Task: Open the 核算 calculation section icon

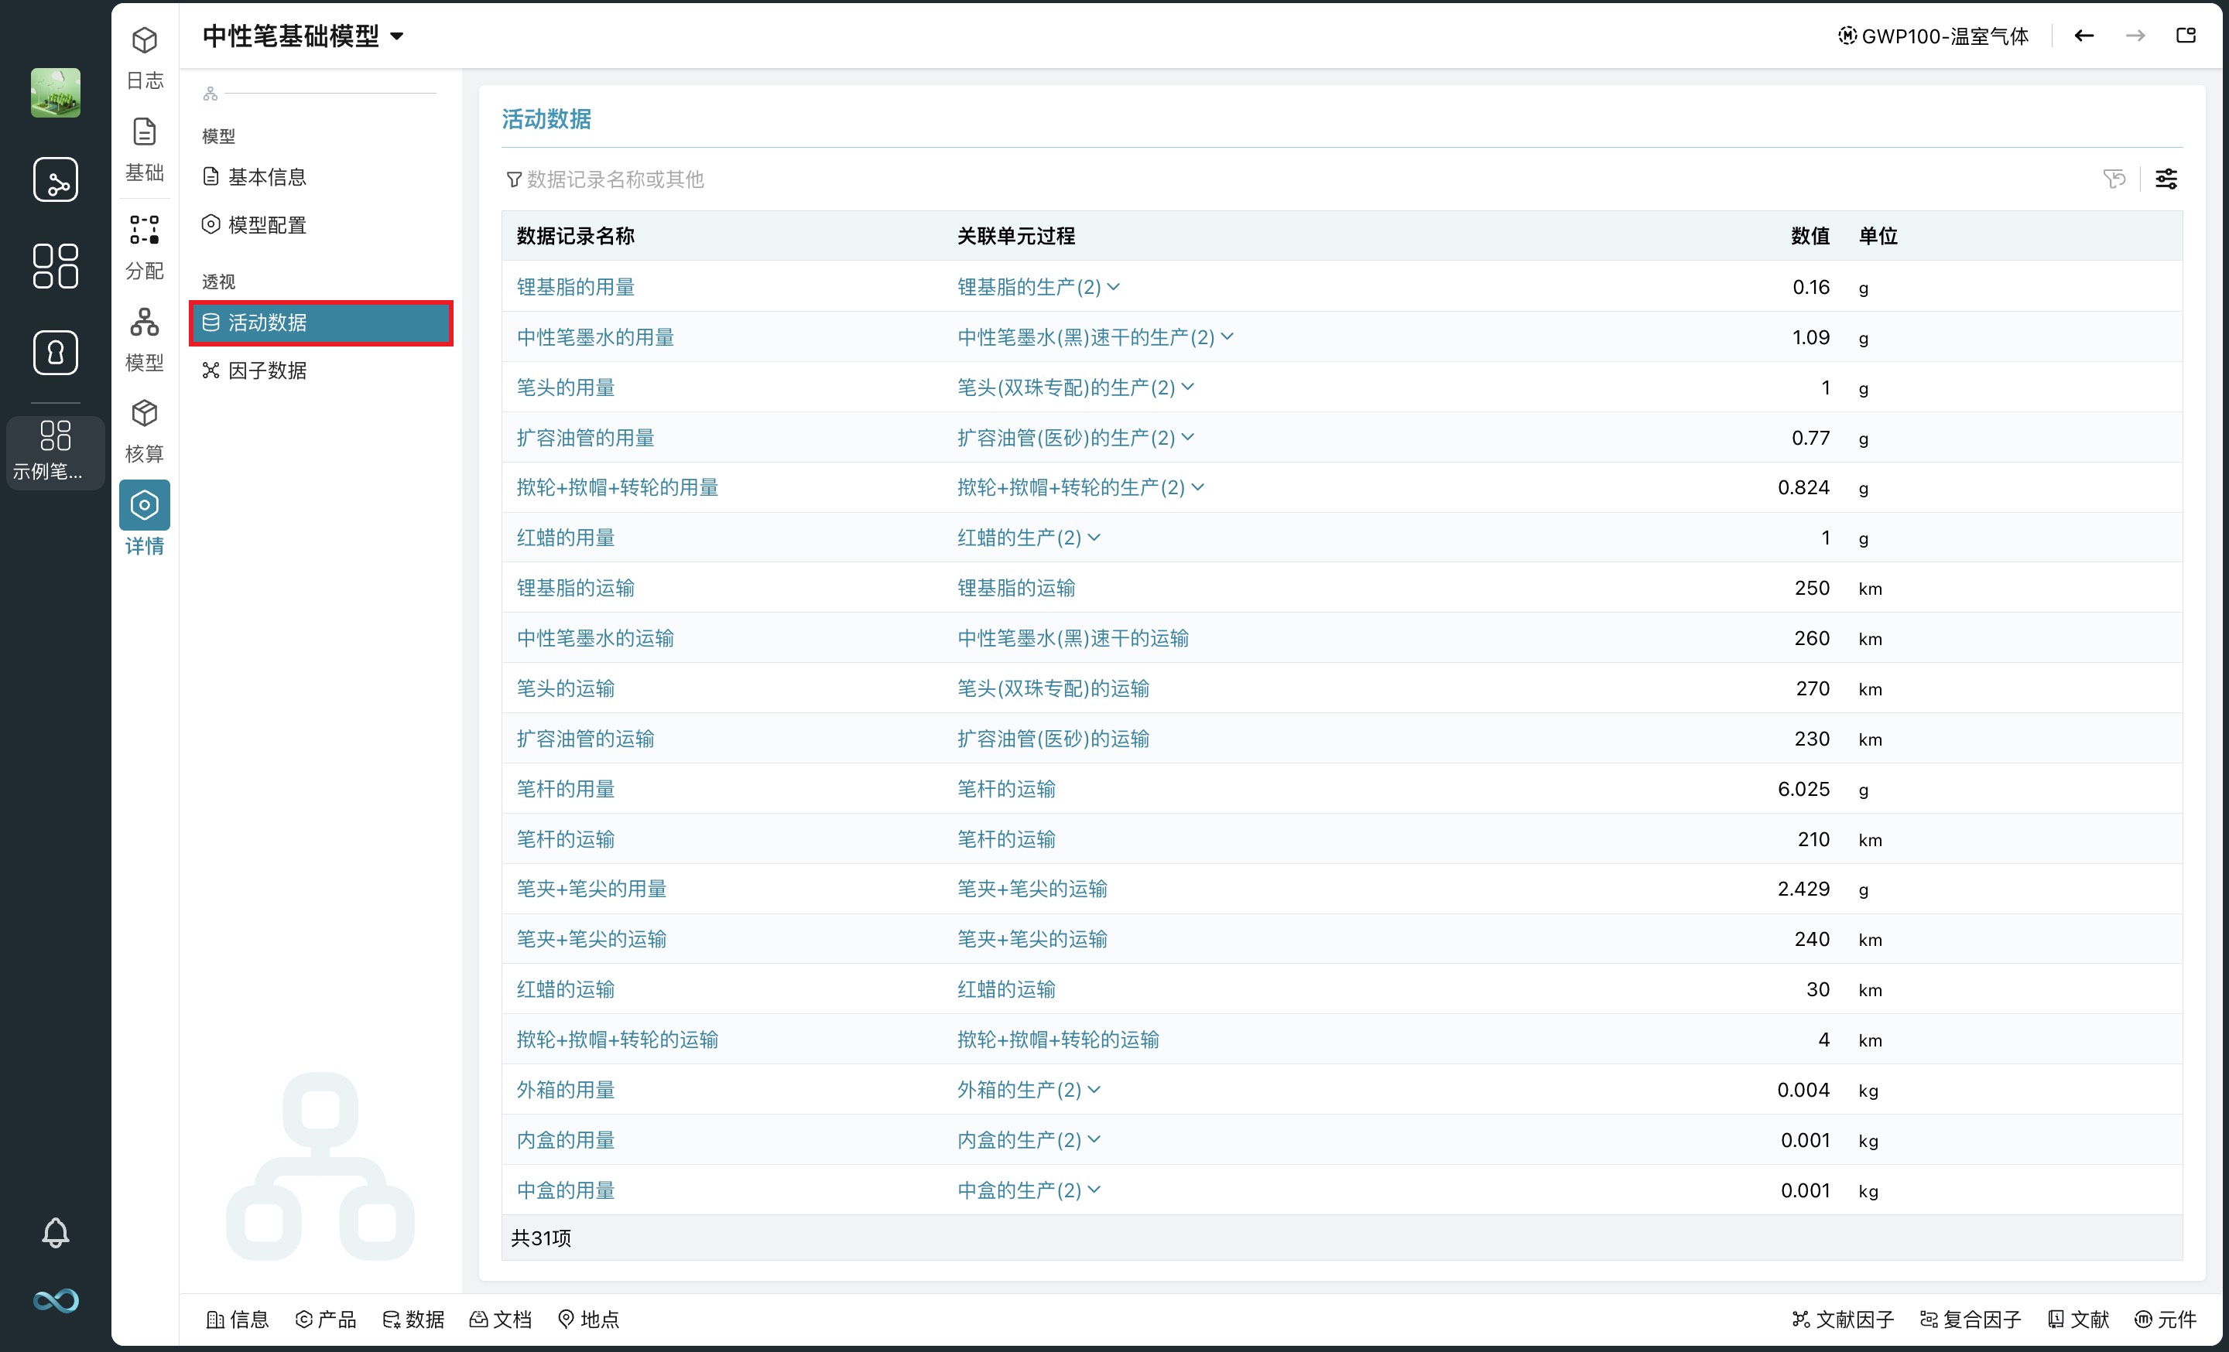Action: (x=144, y=429)
